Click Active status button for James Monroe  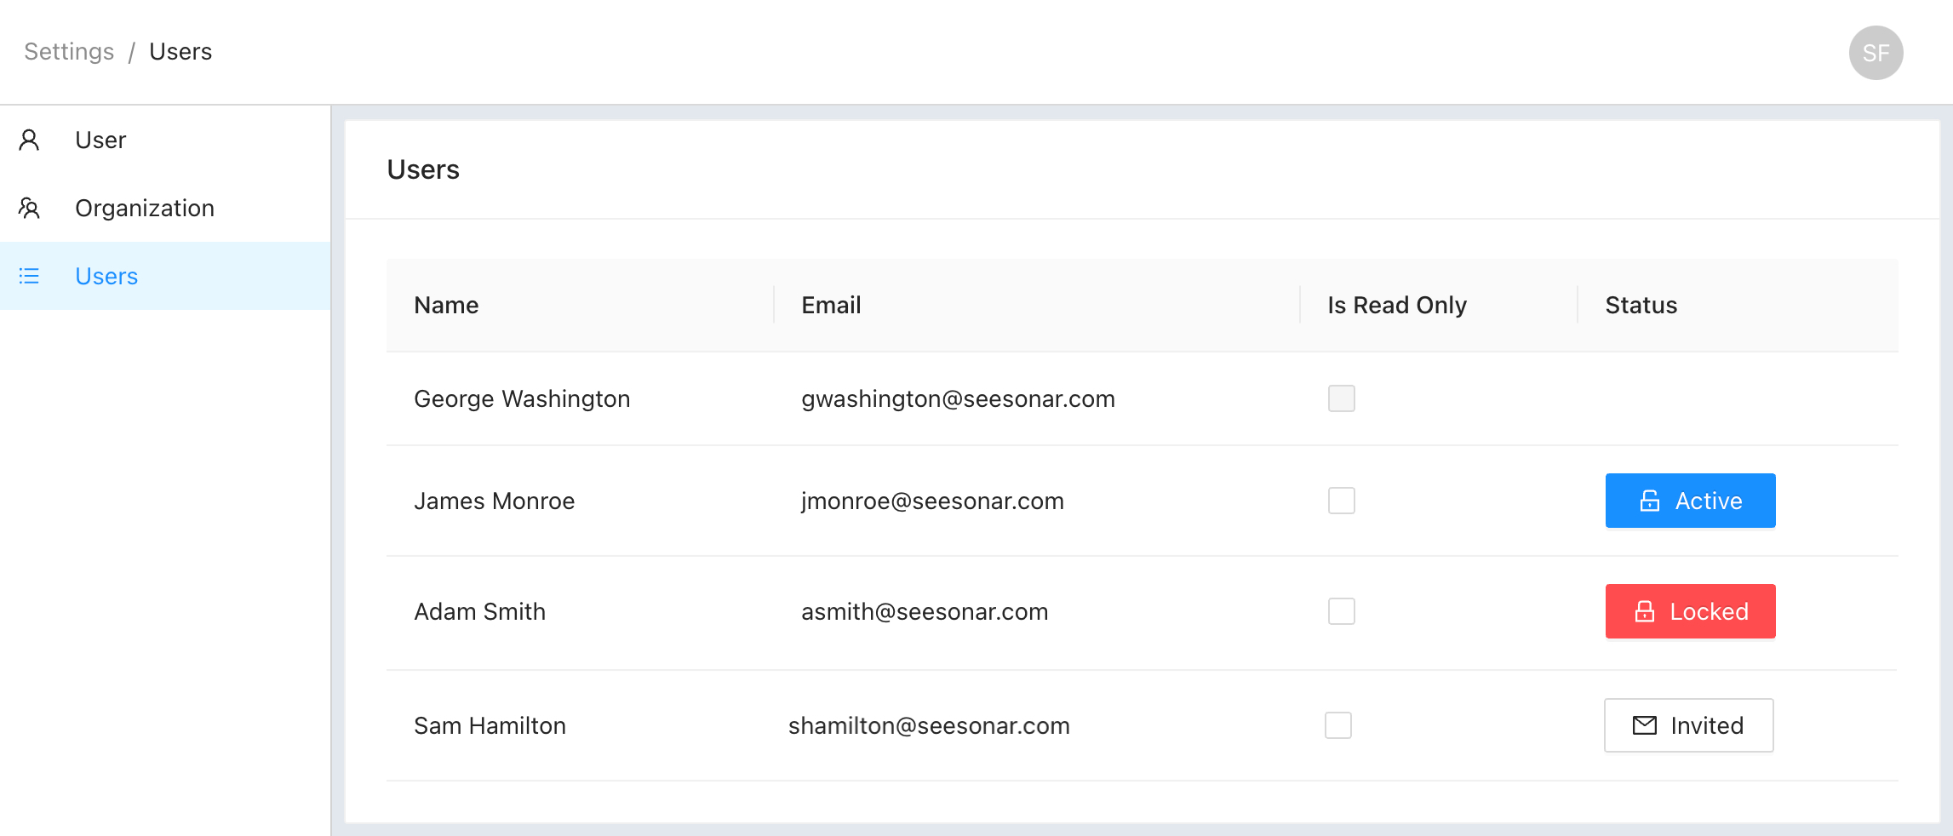tap(1690, 501)
